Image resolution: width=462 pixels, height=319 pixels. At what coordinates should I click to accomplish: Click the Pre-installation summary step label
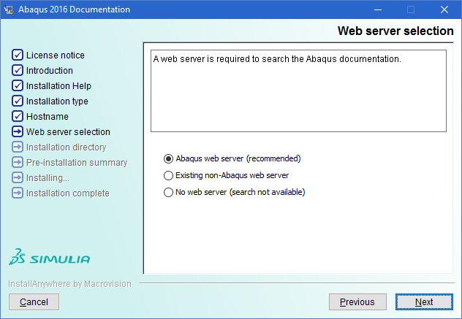point(77,163)
